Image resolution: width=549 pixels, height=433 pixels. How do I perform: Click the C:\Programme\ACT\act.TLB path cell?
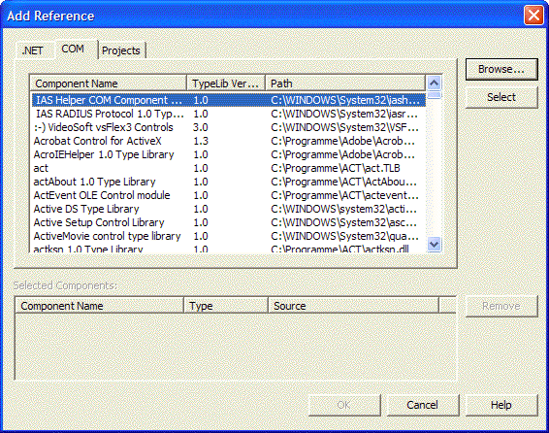pos(336,168)
